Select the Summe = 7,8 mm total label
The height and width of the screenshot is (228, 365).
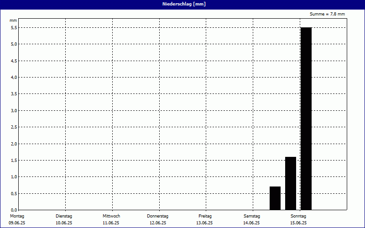[327, 14]
